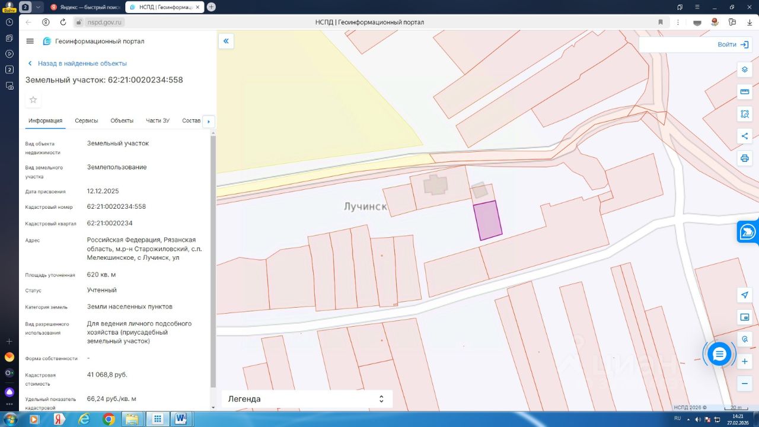Switch to the Яндекс browser tab
Viewport: 759px width, 427px height.
(x=85, y=7)
